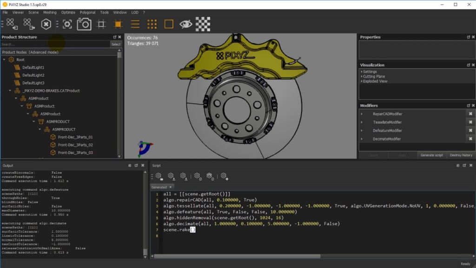Float the Modifiers panel
The image size is (476, 268).
click(469, 106)
